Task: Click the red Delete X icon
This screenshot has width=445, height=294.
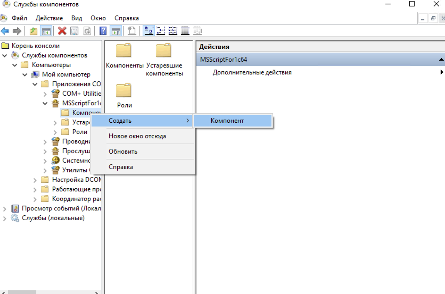Action: point(62,31)
